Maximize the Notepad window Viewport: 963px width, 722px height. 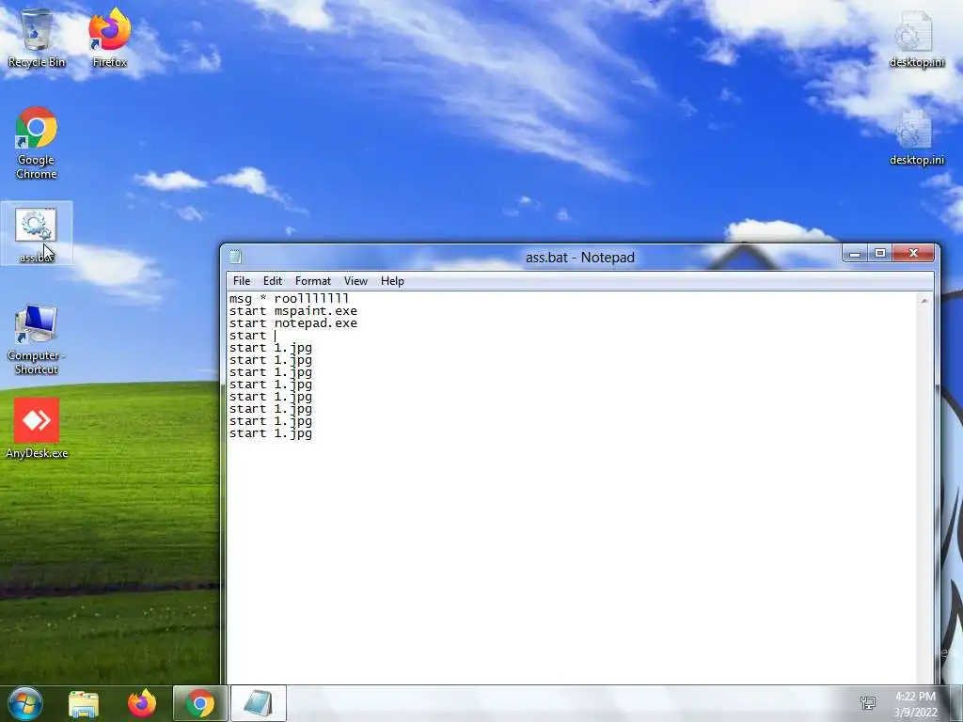click(x=879, y=253)
